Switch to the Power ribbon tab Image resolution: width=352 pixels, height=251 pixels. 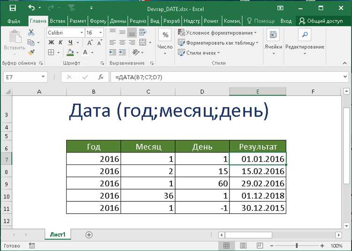click(211, 21)
